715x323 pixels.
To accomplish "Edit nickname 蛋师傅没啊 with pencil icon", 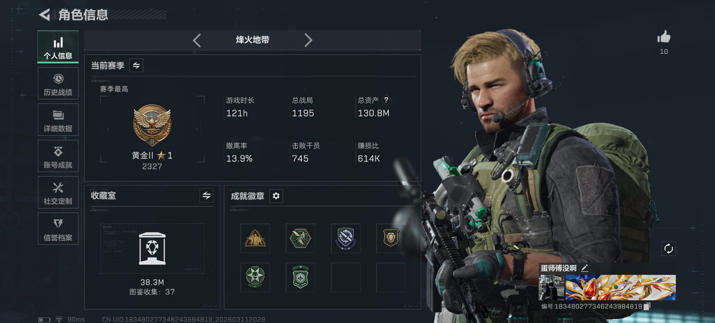I will (584, 268).
